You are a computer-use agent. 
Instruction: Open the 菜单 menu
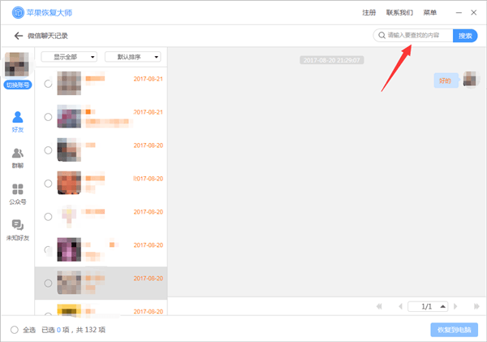(430, 13)
